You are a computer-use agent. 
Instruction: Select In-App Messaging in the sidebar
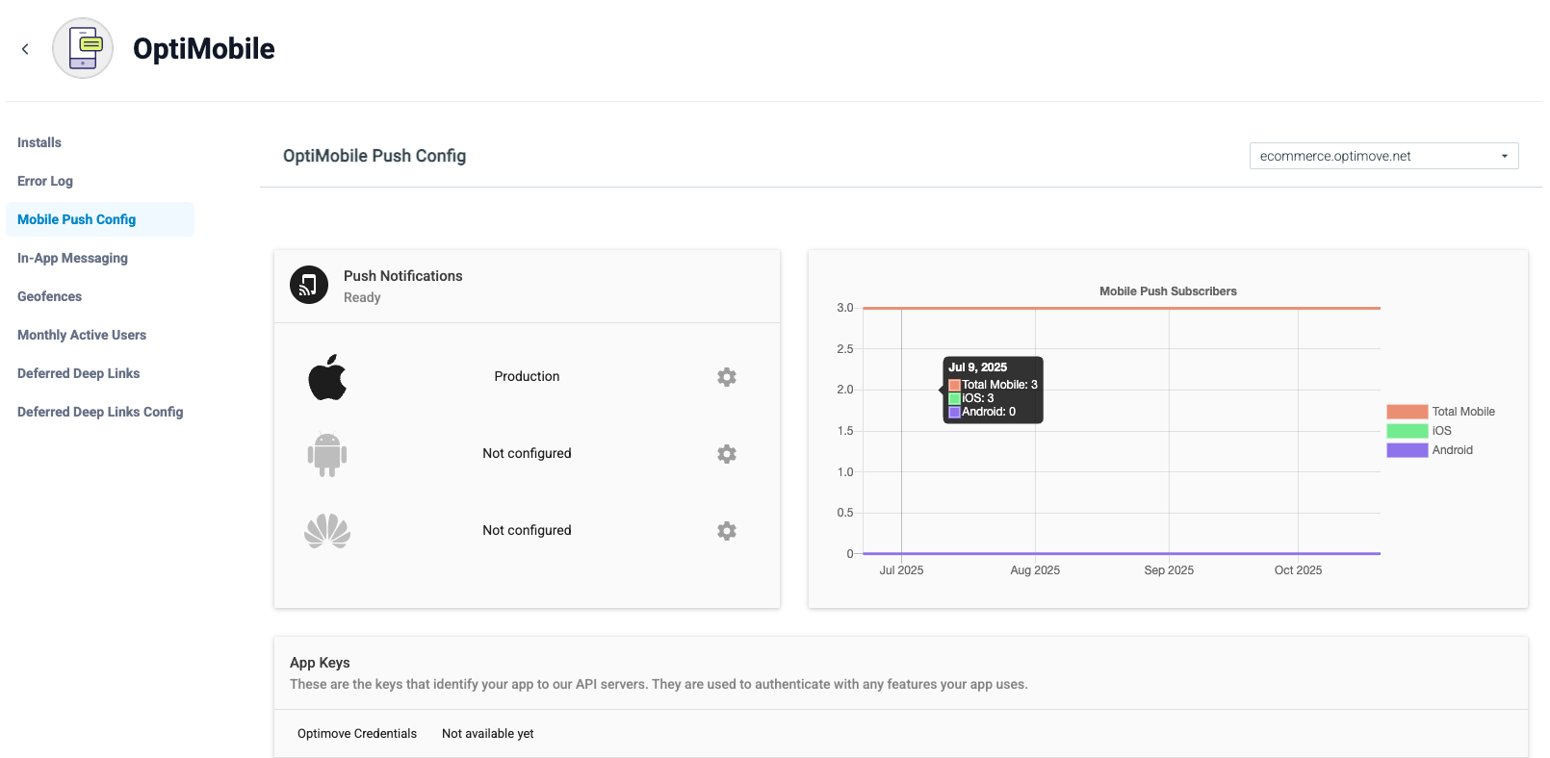(72, 258)
